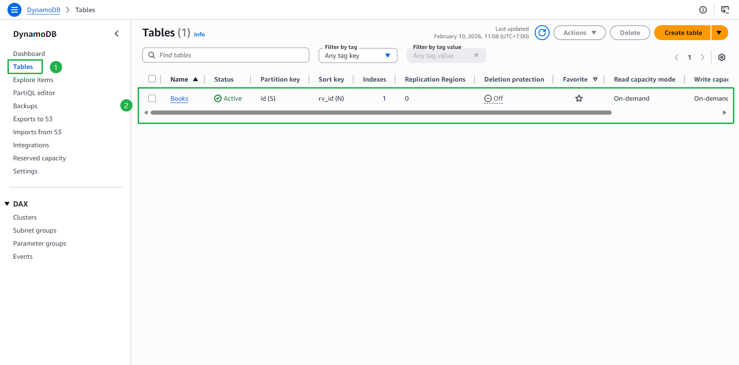
Task: Click the info circle icon in header
Action: [x=703, y=10]
